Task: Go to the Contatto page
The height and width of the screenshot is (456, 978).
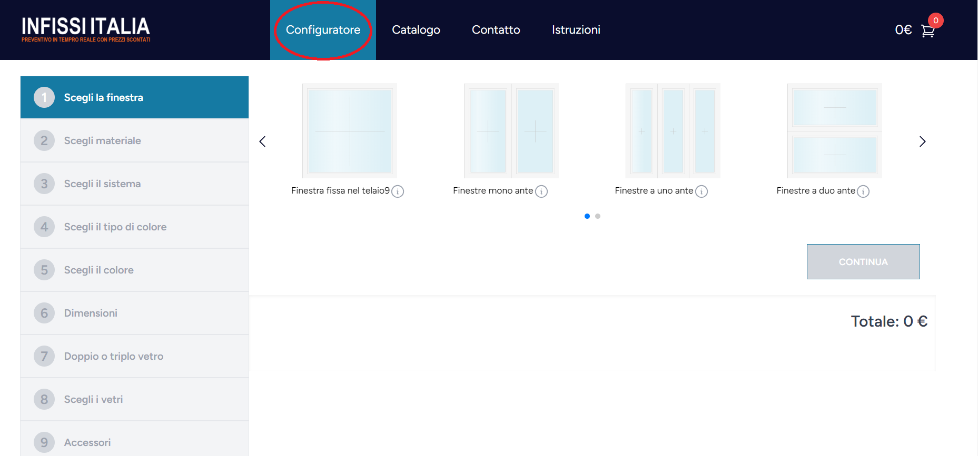Action: 496,30
